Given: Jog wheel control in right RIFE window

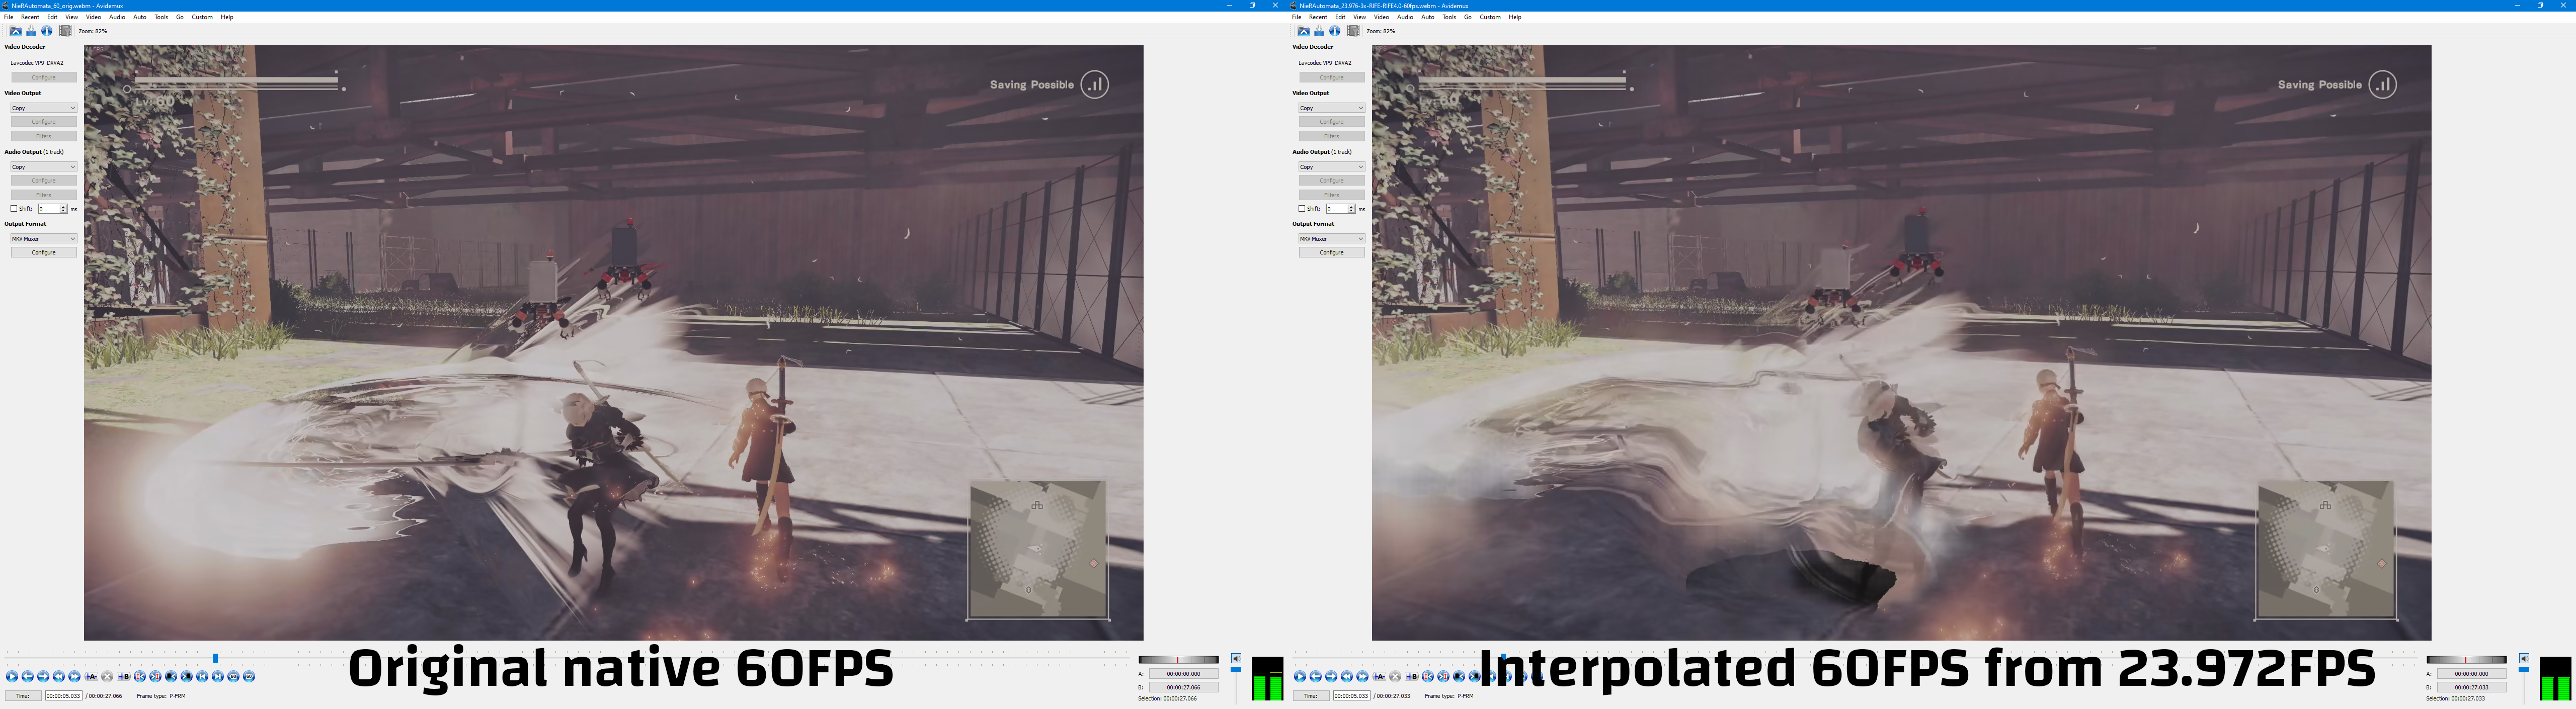Looking at the screenshot, I should click(x=2467, y=660).
